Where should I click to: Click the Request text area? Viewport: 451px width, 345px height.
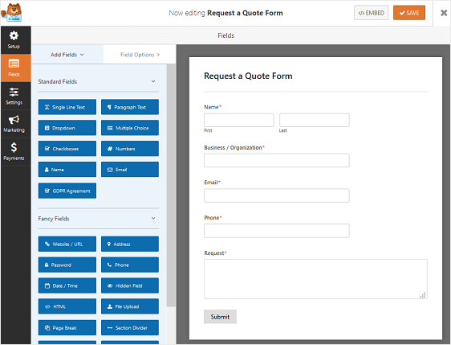[x=315, y=279]
